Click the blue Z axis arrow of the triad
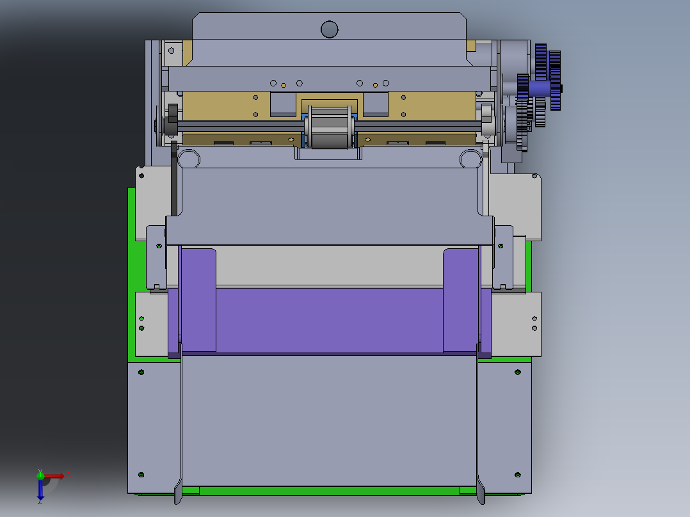This screenshot has height=517, width=690. click(x=40, y=489)
